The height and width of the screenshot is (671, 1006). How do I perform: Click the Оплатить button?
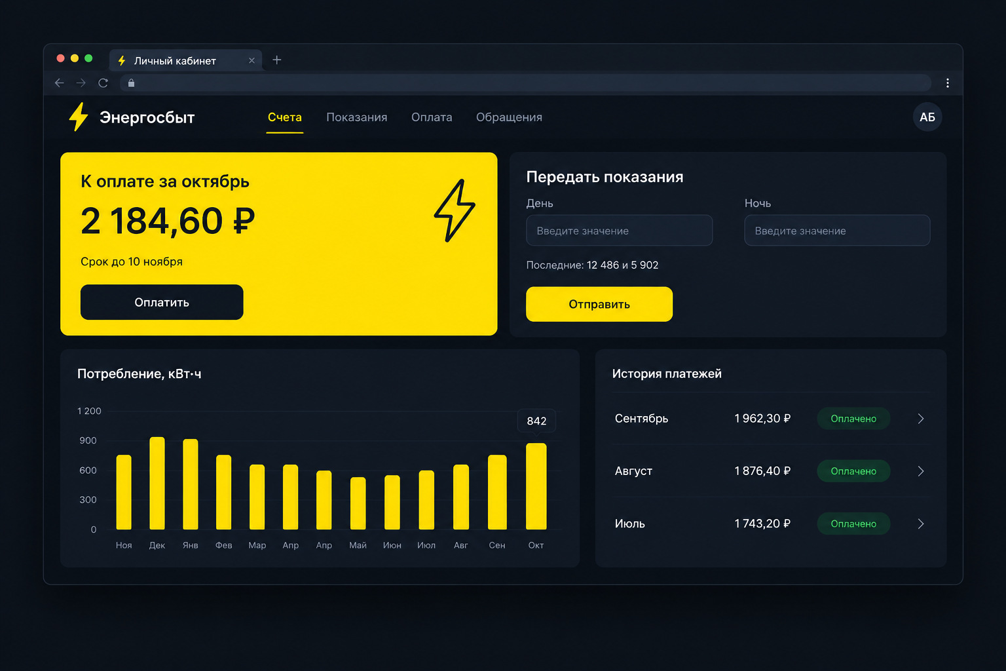(x=162, y=302)
